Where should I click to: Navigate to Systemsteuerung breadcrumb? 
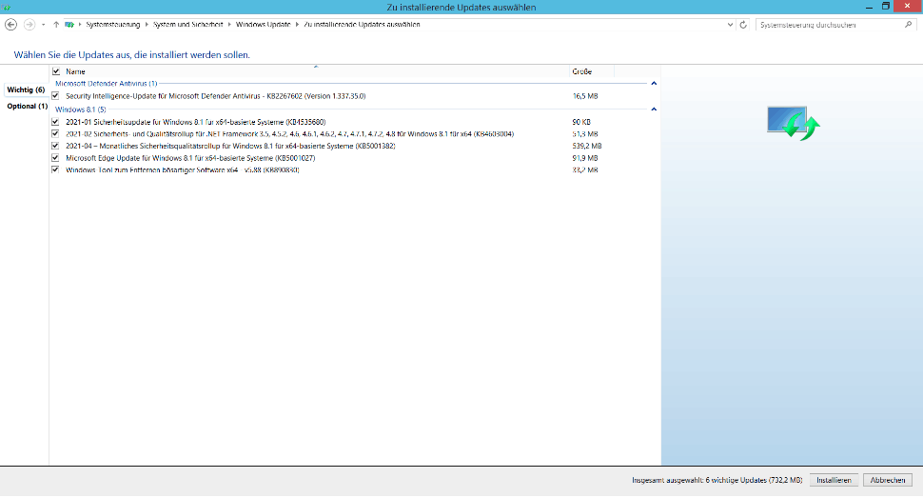pyautogui.click(x=113, y=25)
